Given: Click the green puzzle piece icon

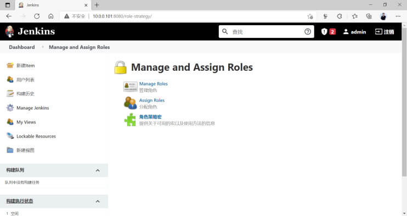Looking at the screenshot, I should [131, 120].
